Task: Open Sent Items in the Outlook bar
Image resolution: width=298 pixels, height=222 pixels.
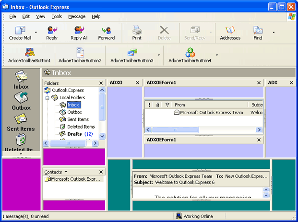Action: (21, 122)
